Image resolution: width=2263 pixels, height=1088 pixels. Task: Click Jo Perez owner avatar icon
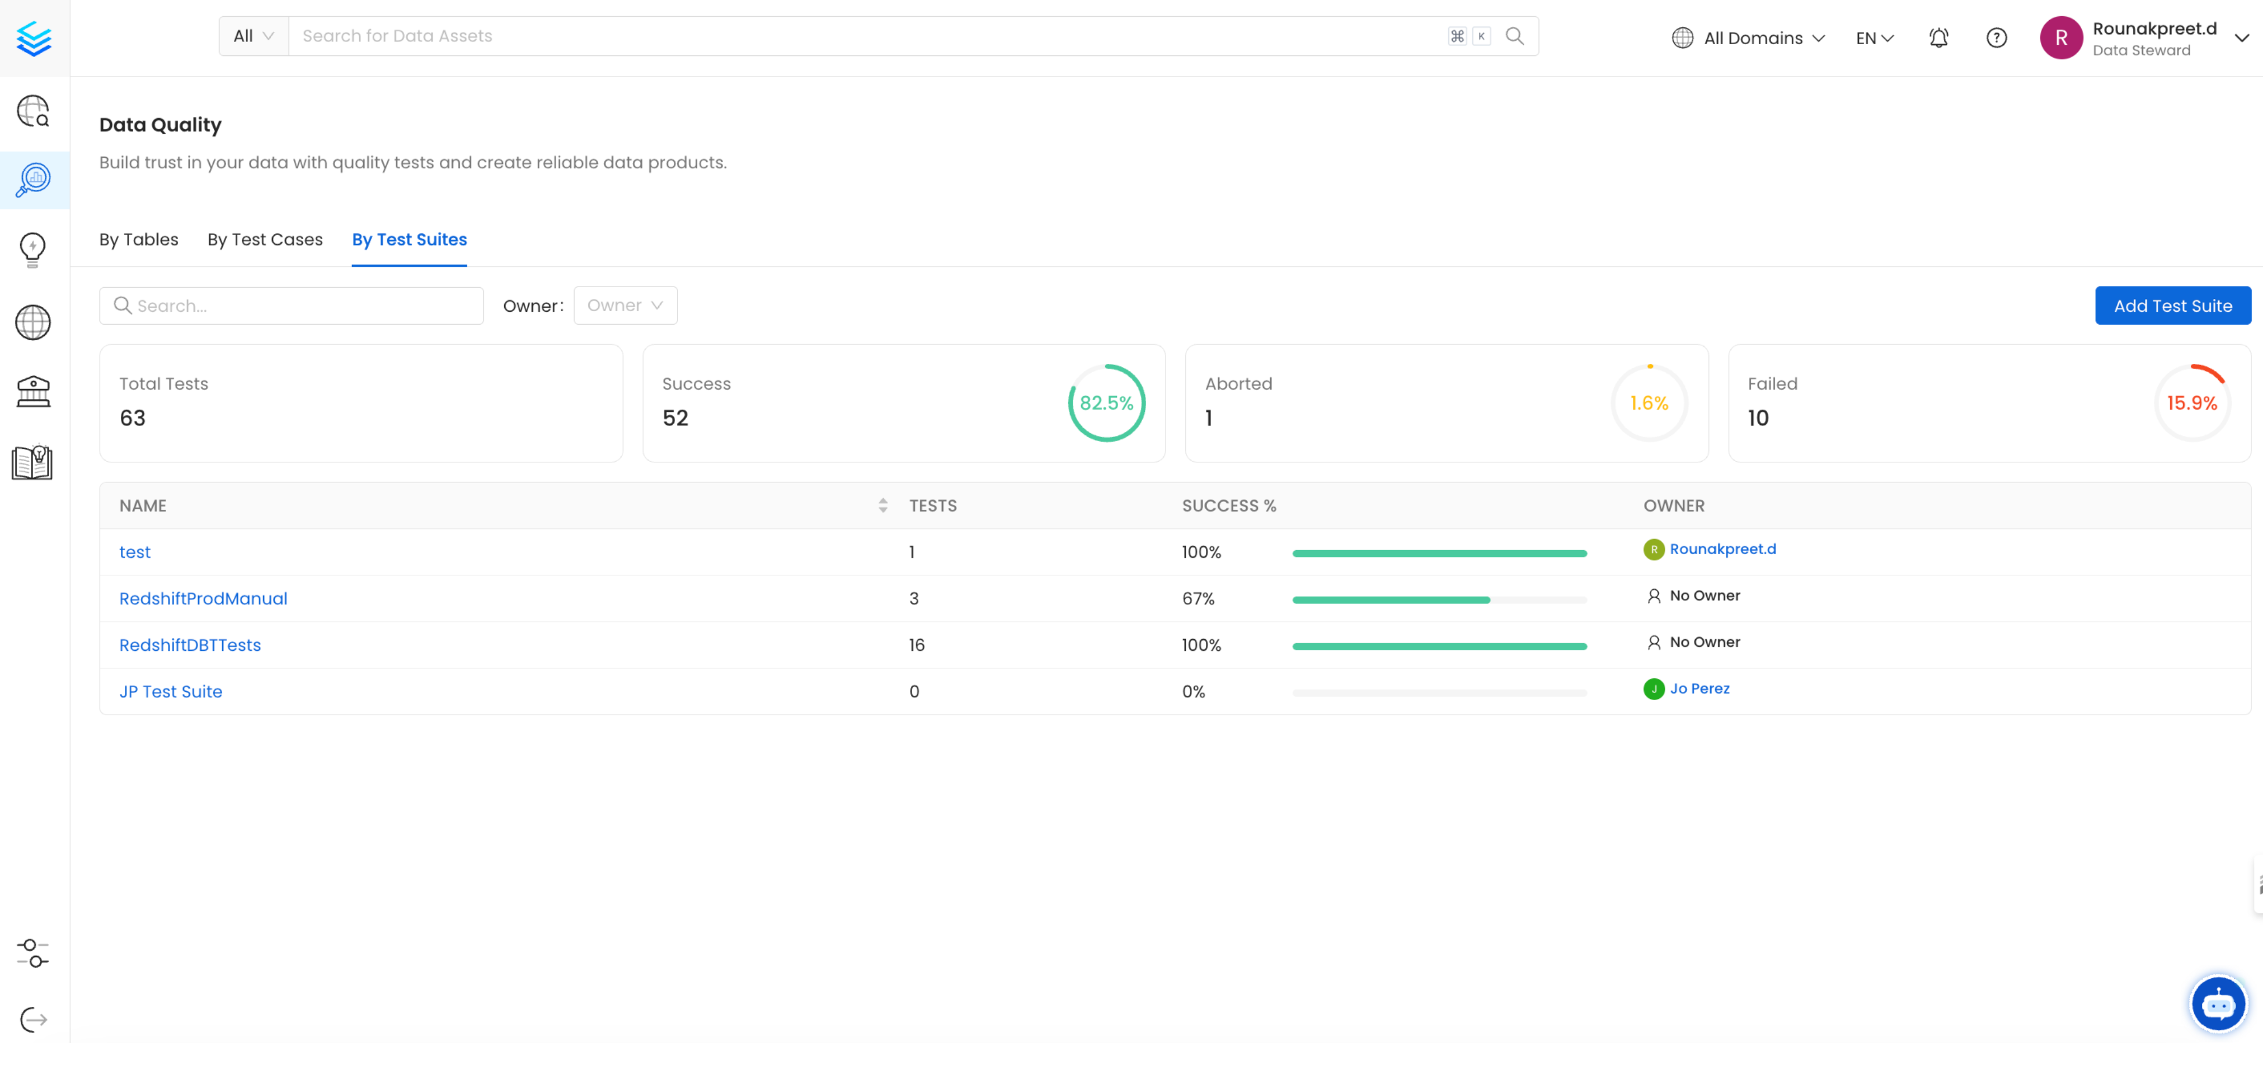click(1654, 689)
